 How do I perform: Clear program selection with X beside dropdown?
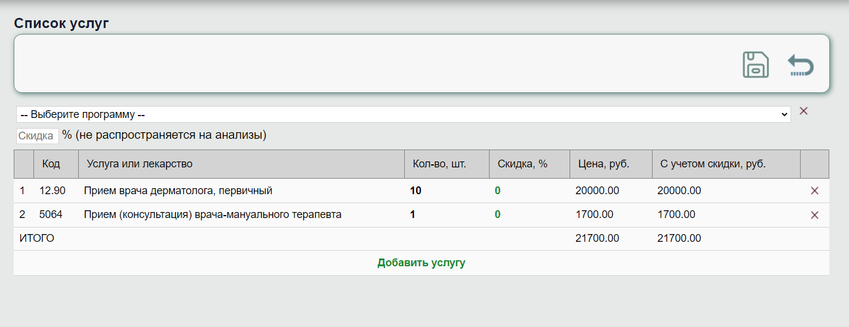point(804,111)
